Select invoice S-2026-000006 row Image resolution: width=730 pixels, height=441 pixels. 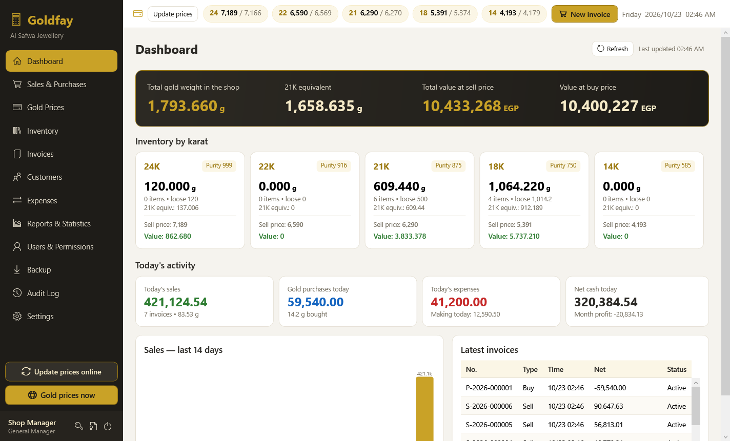coord(576,406)
